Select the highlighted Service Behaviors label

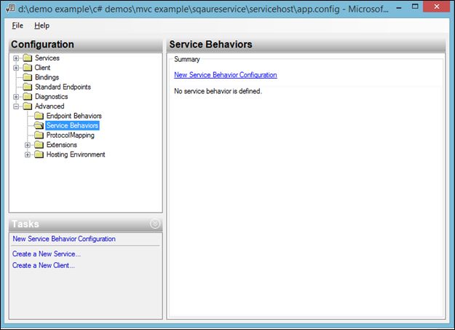tap(72, 125)
